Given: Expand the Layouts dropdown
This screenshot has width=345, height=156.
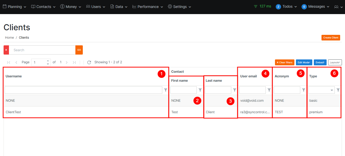Looking at the screenshot, I should point(335,62).
